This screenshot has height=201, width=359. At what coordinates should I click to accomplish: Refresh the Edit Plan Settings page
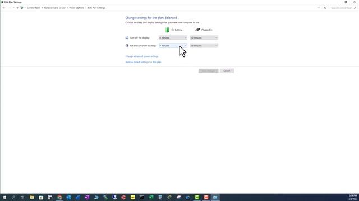(325, 8)
